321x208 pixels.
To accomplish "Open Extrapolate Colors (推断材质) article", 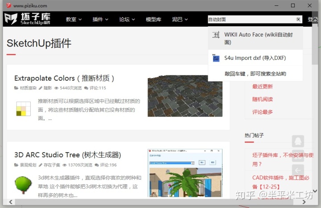I will click(x=64, y=78).
